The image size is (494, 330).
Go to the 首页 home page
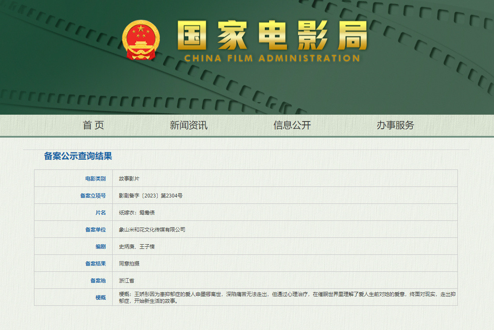(93, 125)
